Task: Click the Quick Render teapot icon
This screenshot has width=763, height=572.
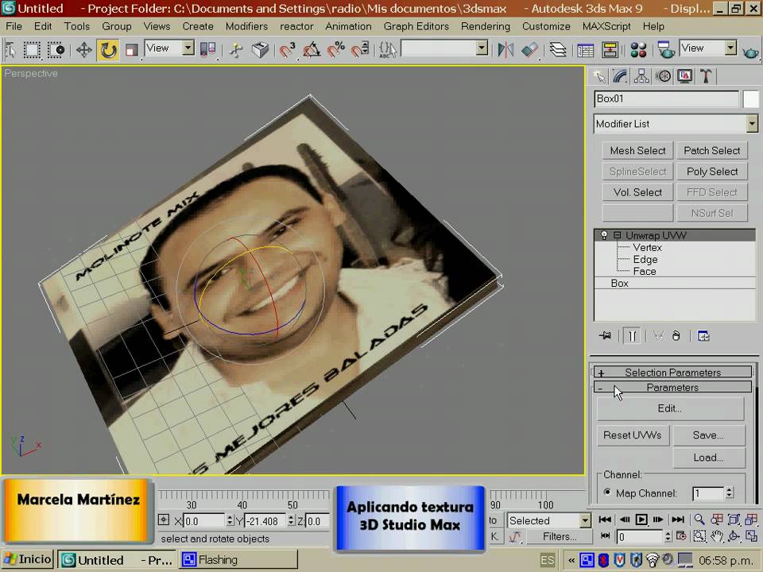Action: tap(751, 51)
